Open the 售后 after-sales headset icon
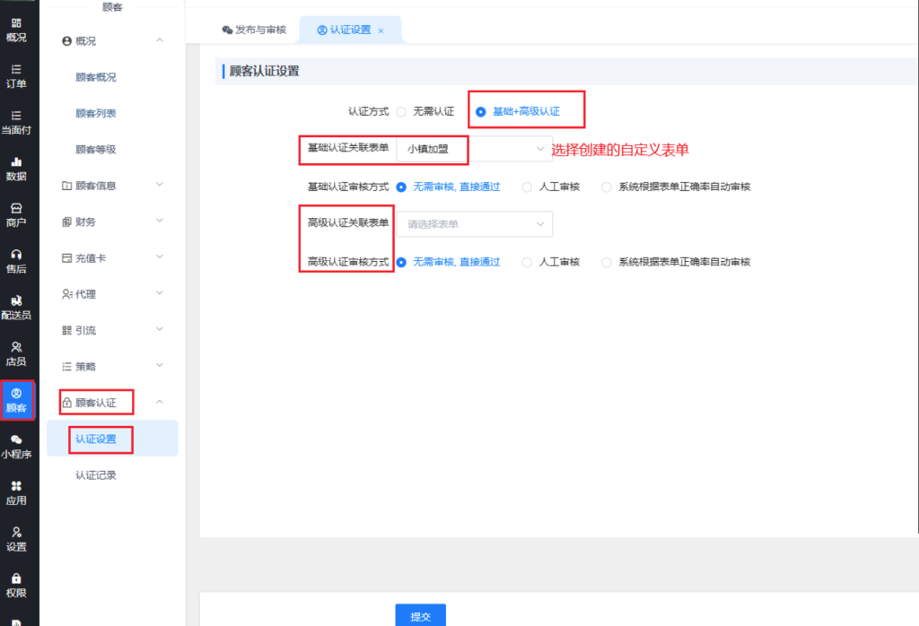The width and height of the screenshot is (919, 626). 16,261
